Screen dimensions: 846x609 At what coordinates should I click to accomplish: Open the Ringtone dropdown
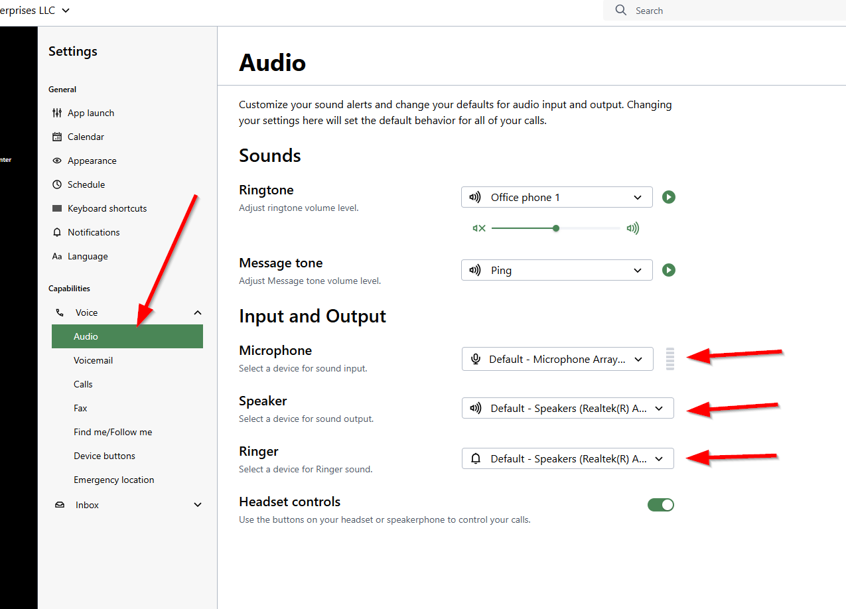[x=557, y=197]
